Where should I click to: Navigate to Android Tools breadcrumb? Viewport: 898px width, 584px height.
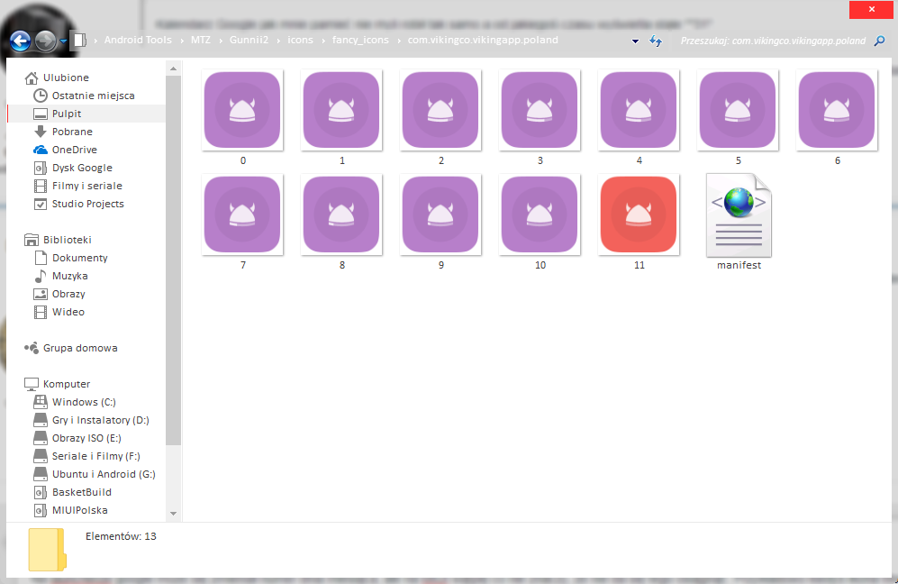point(138,41)
